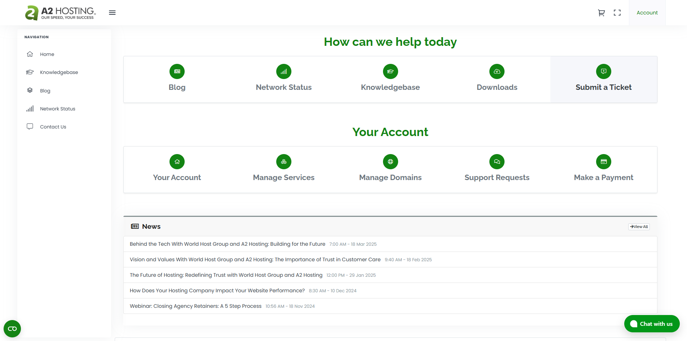The height and width of the screenshot is (341, 687).
Task: Click the green Blog circle icon
Action: [x=177, y=71]
